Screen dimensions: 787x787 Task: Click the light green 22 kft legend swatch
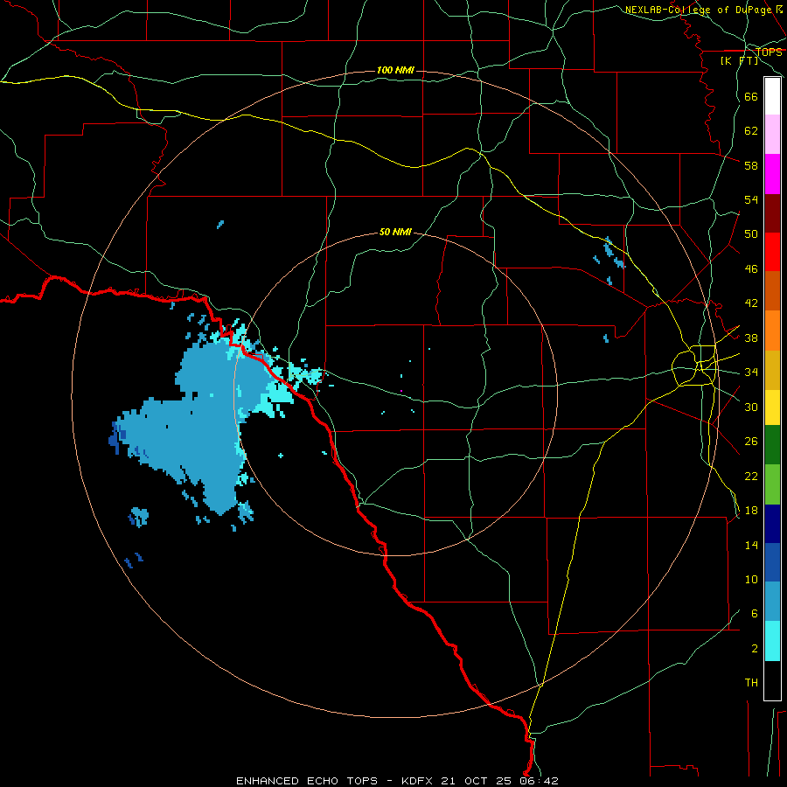[772, 484]
